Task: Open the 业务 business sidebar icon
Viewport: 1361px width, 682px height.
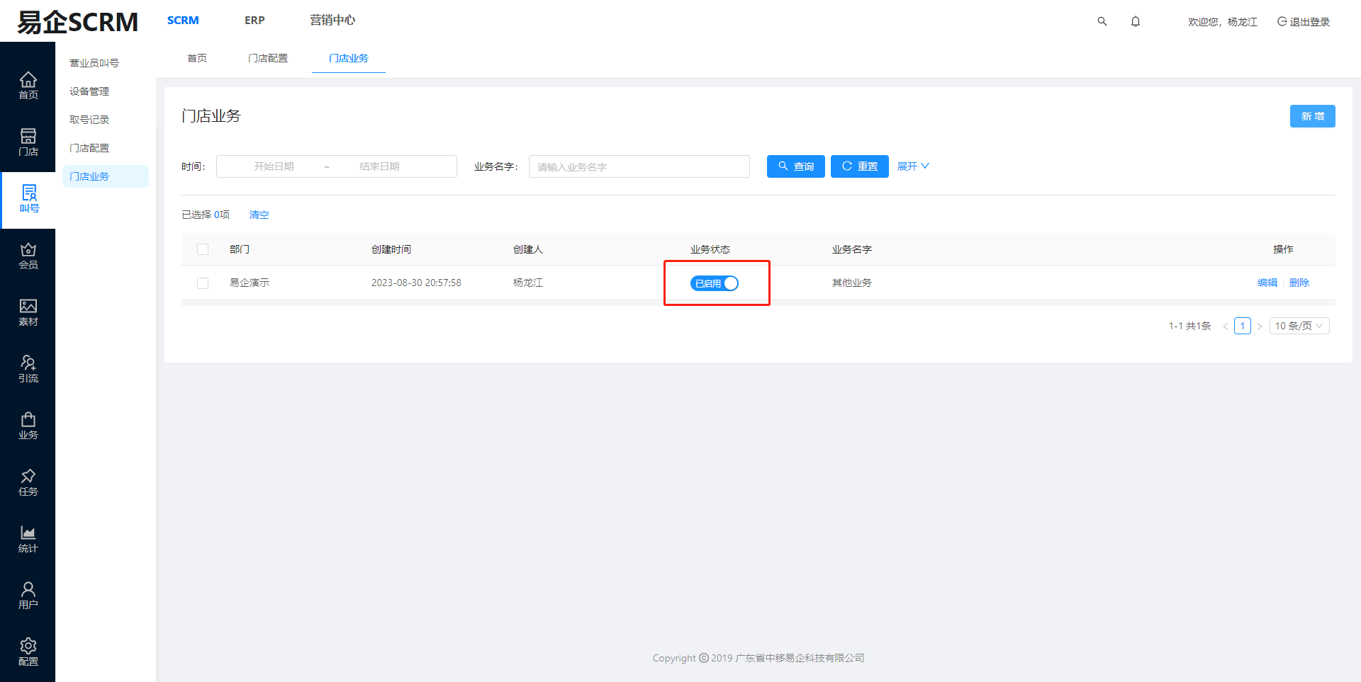Action: 28,426
